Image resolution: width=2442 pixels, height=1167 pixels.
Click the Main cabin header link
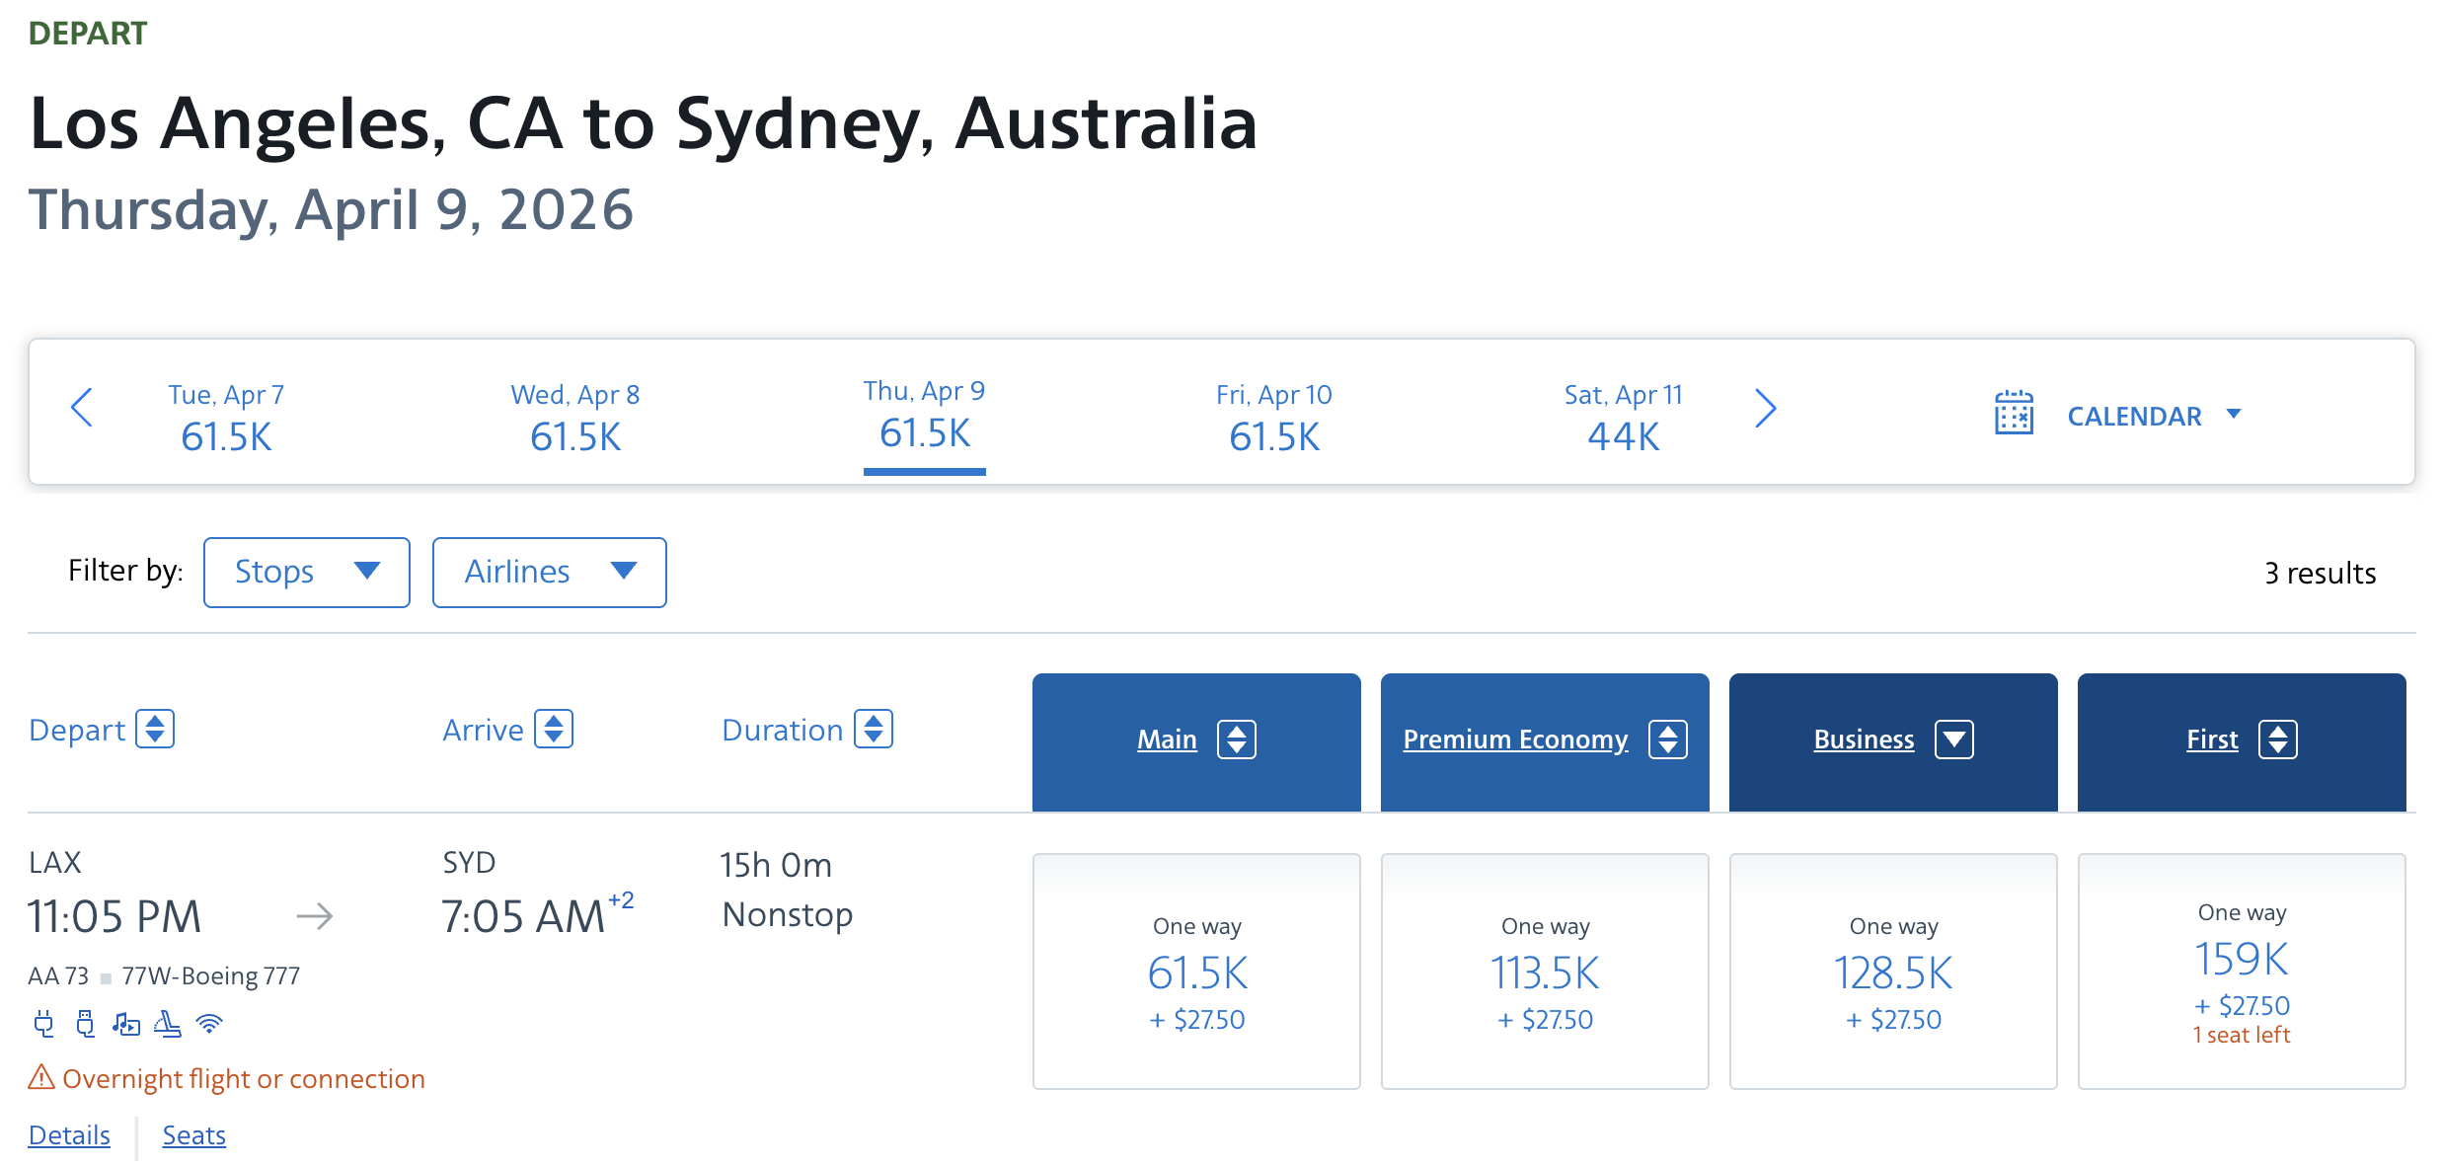pyautogui.click(x=1167, y=739)
